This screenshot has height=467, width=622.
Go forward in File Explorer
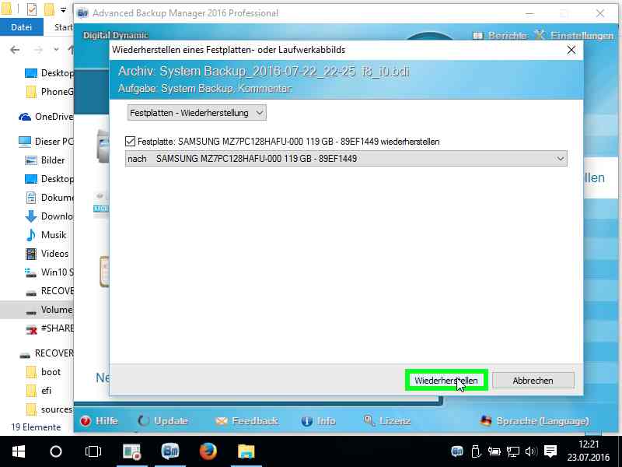coord(38,50)
